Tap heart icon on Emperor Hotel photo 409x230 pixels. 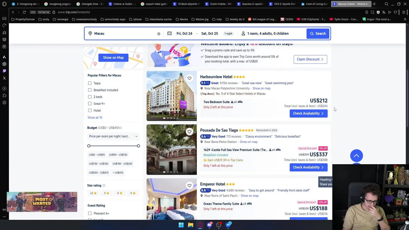189,185
